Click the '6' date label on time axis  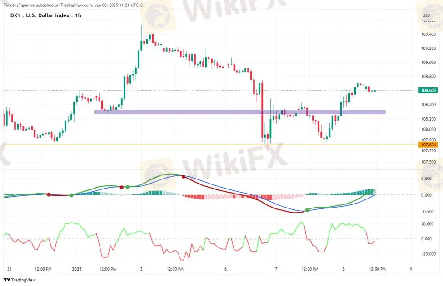(225, 269)
